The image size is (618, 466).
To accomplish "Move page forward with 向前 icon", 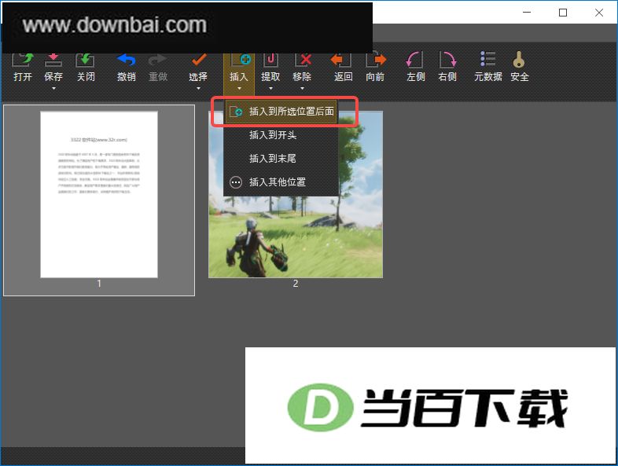I will coord(376,61).
